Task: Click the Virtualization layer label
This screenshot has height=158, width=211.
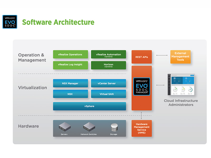Action: point(32,88)
